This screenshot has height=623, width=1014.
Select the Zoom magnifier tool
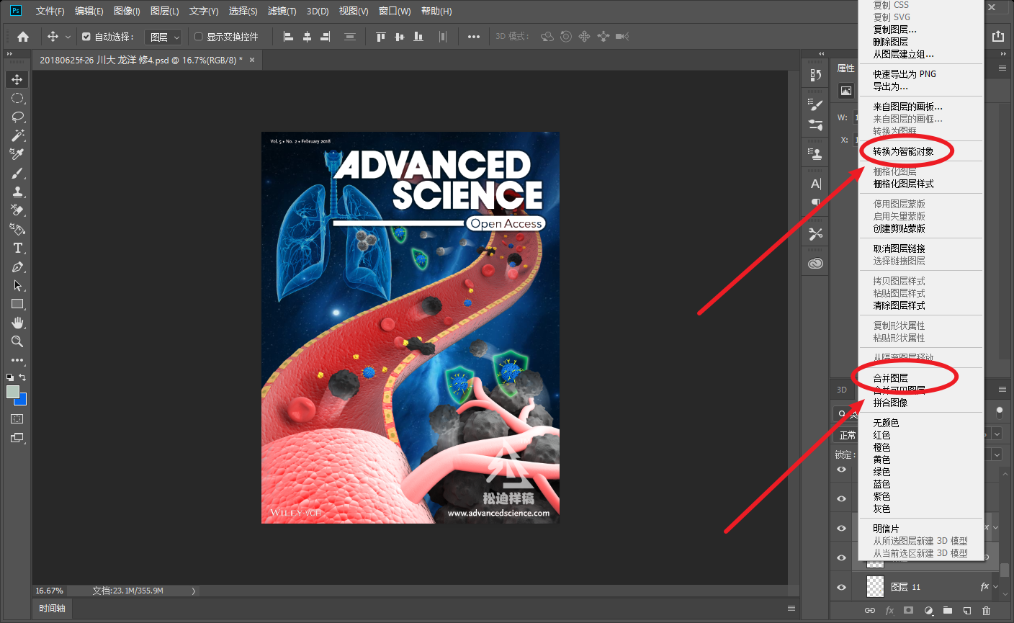point(17,341)
